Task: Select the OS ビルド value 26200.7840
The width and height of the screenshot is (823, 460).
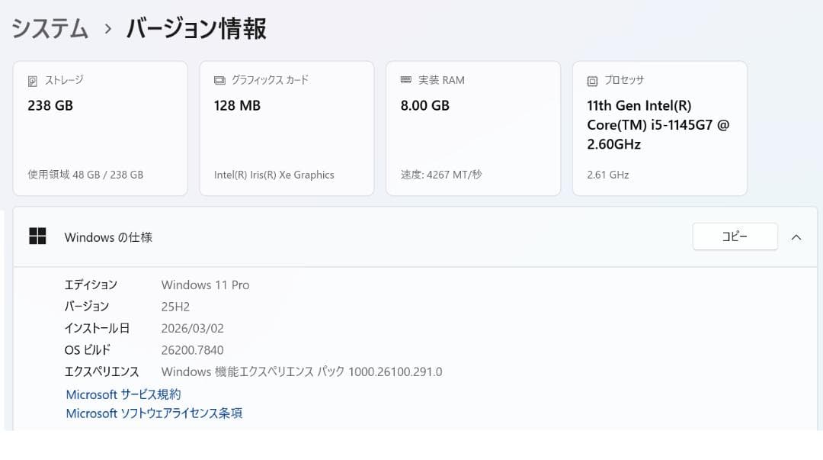Action: pos(193,352)
